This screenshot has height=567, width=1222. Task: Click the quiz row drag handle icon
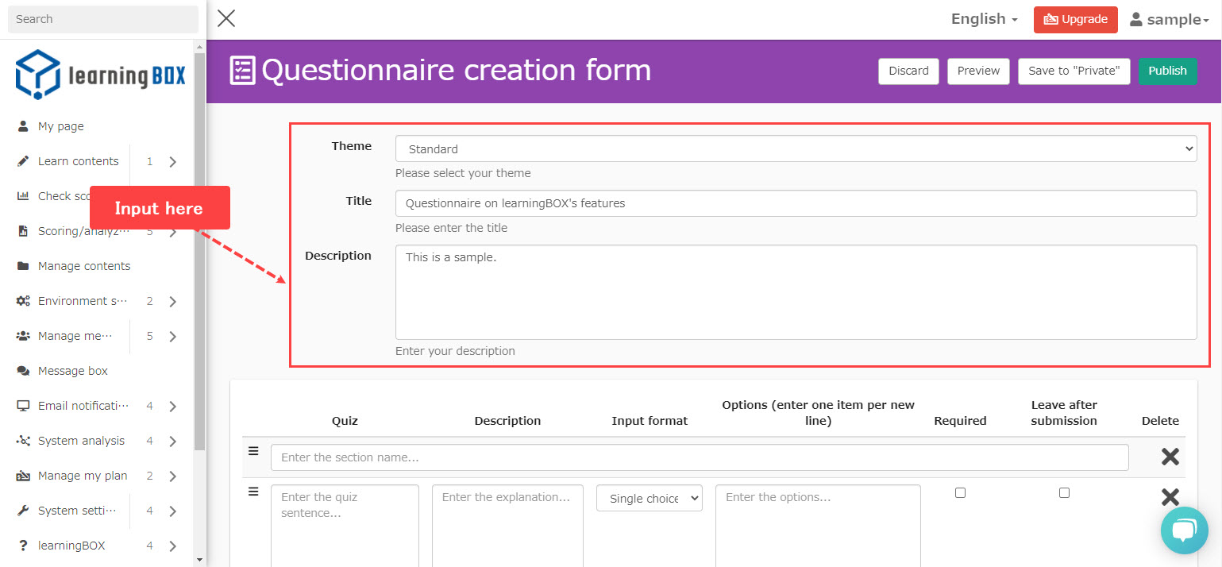[253, 492]
